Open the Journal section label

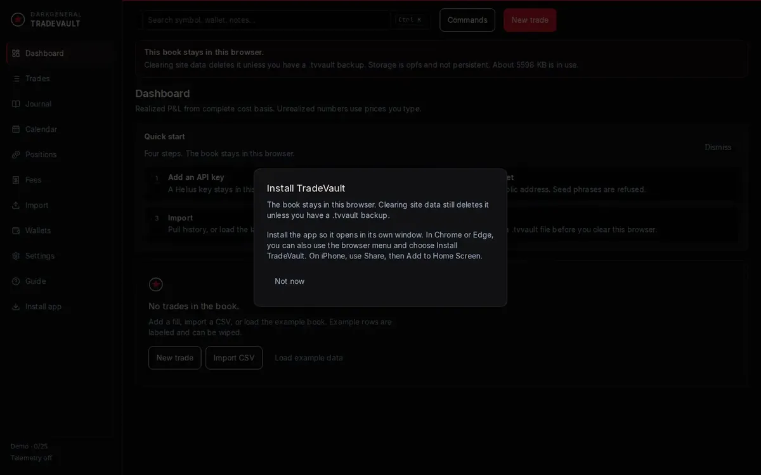tap(38, 104)
